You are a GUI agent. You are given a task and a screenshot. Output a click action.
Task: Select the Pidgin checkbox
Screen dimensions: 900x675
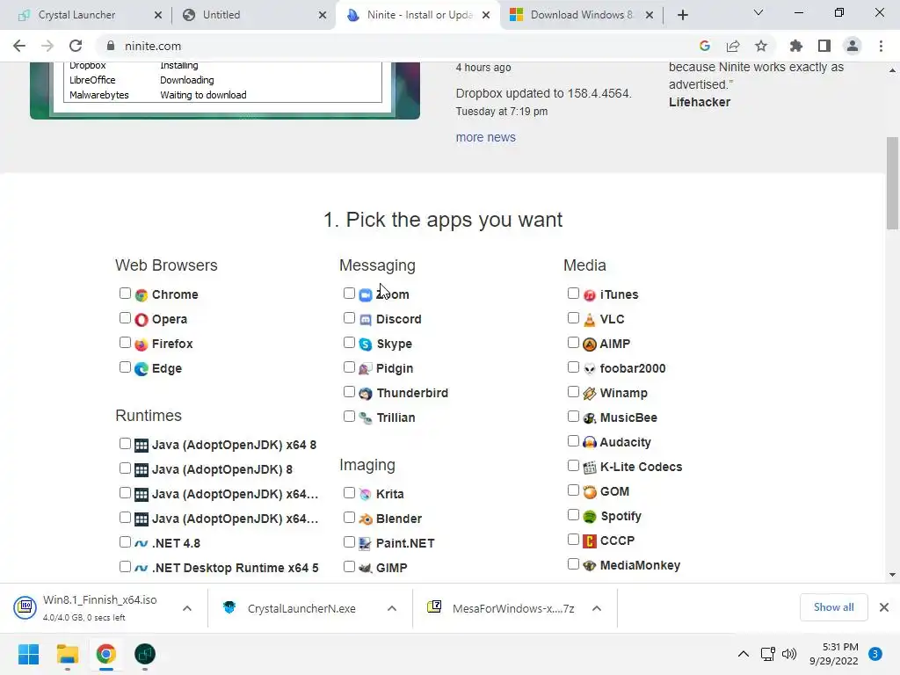point(349,367)
